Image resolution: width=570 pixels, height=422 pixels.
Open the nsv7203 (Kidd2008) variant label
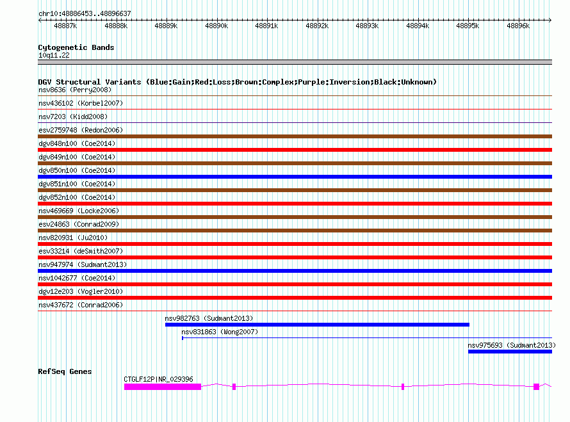coord(73,117)
